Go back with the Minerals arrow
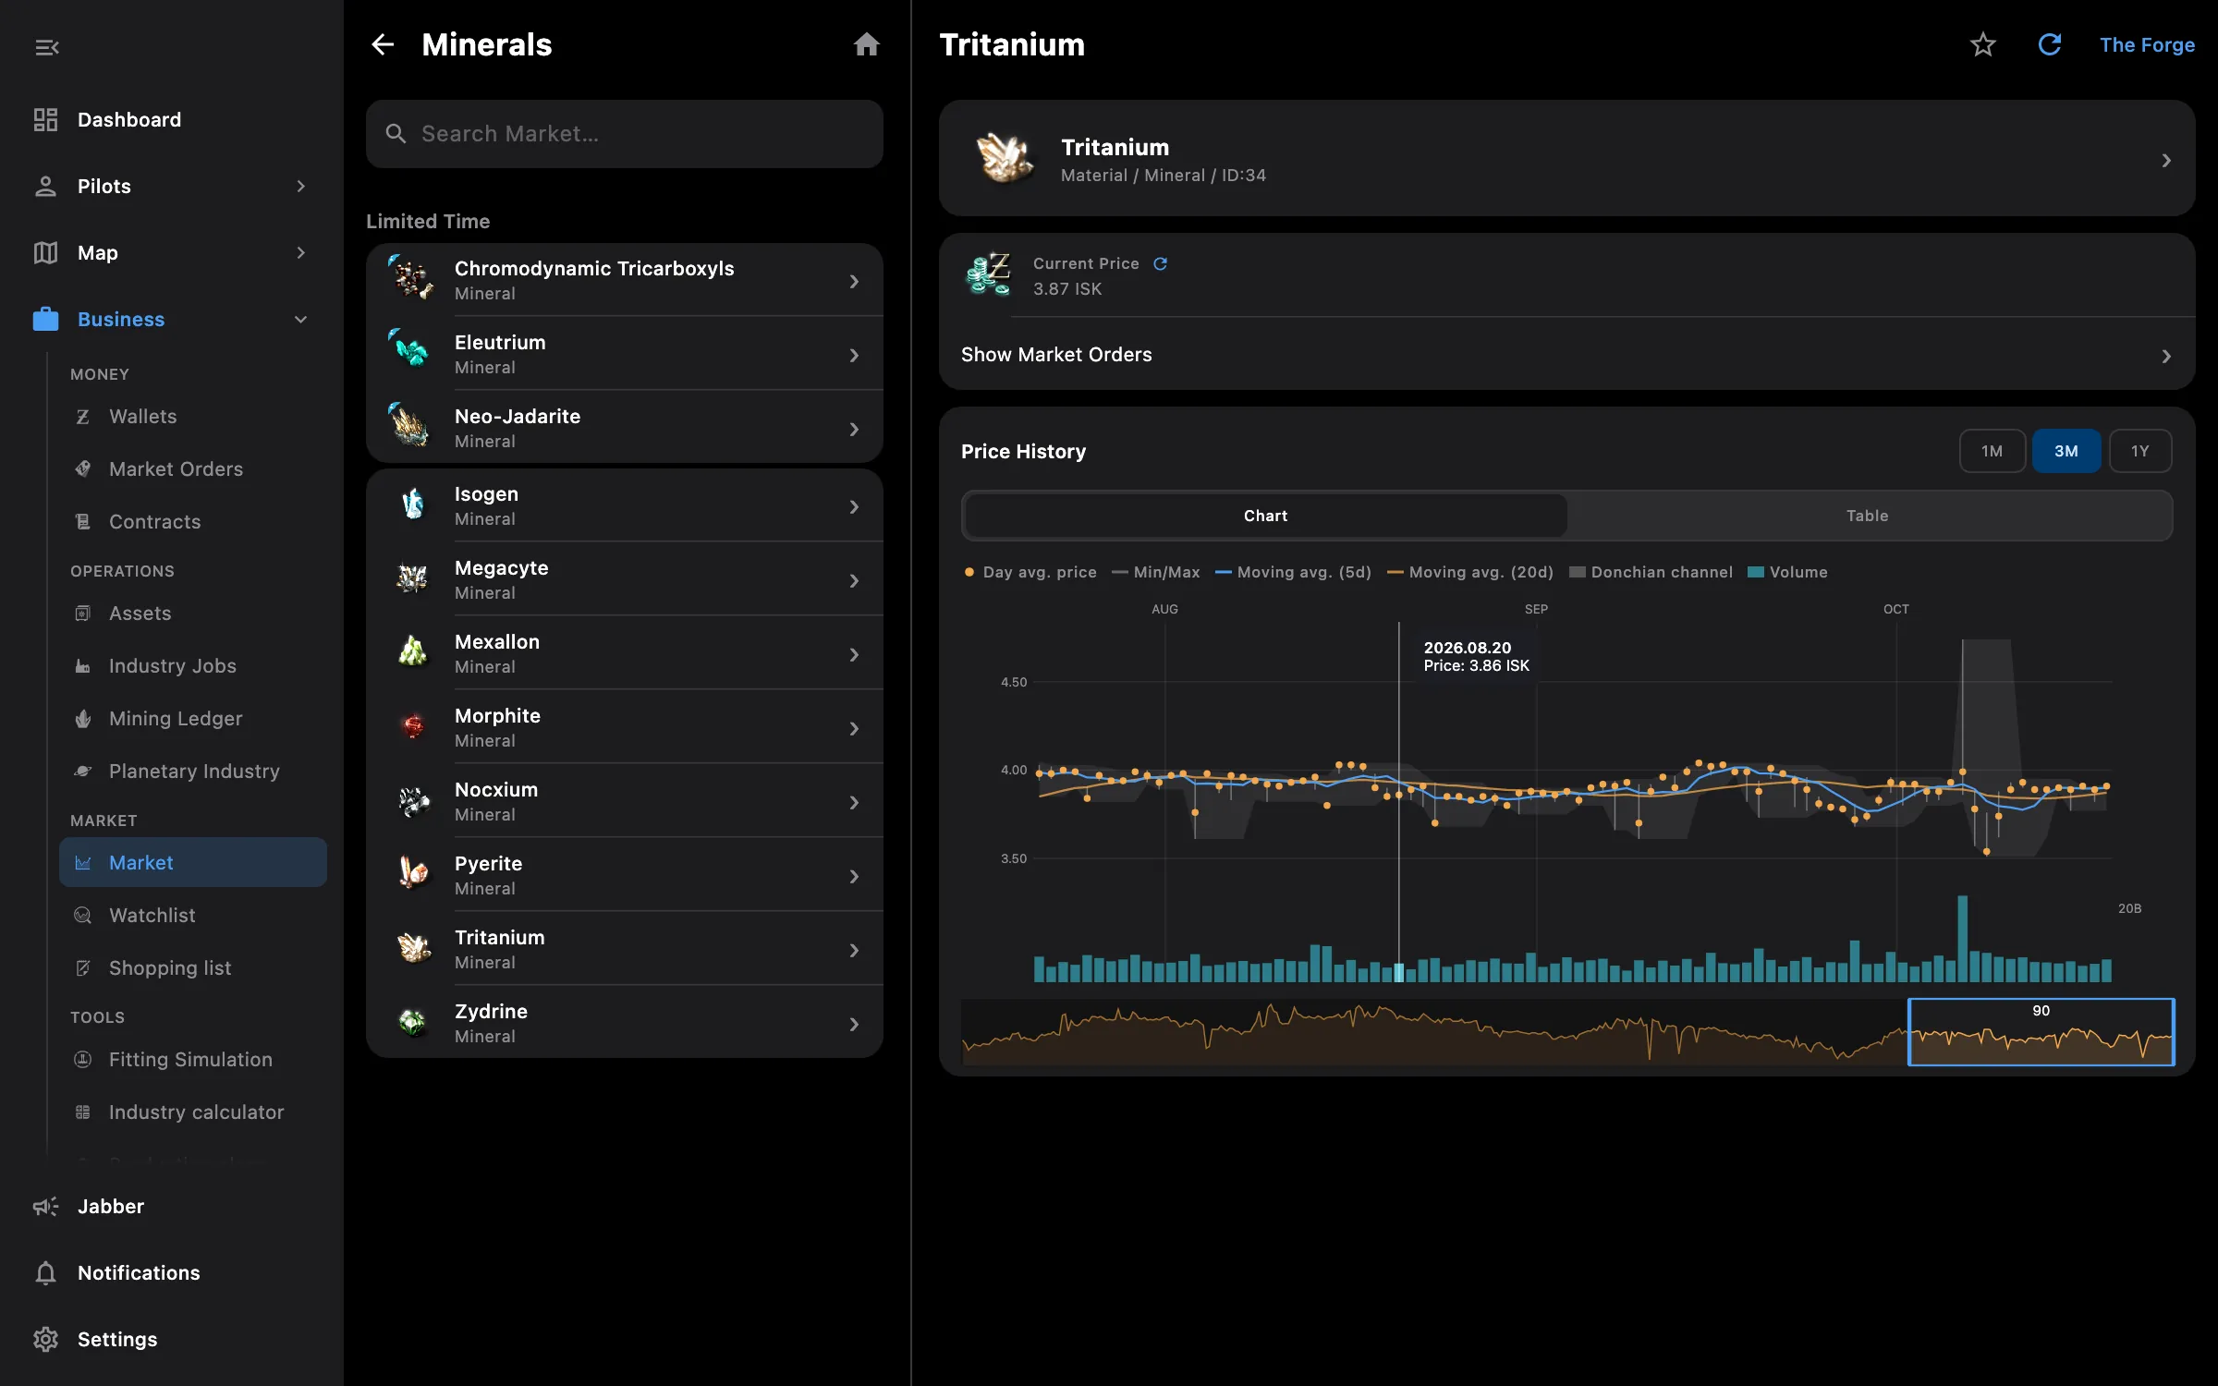The image size is (2218, 1386). coord(383,44)
